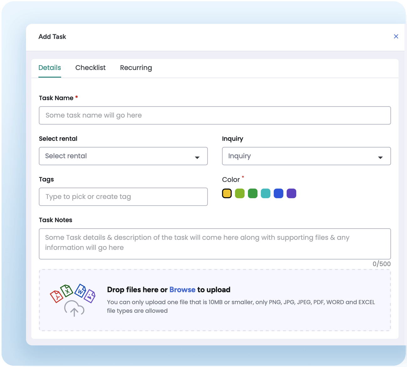Go to the Recurring tab

point(136,68)
